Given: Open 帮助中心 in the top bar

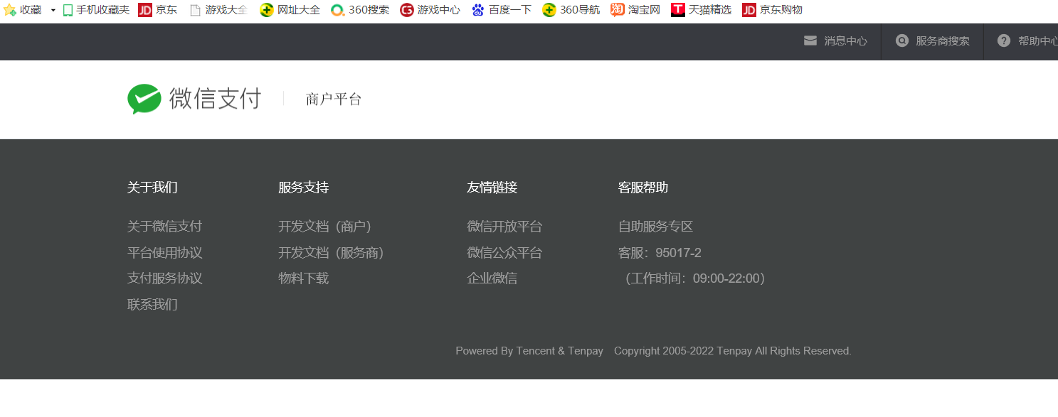Looking at the screenshot, I should point(1038,41).
